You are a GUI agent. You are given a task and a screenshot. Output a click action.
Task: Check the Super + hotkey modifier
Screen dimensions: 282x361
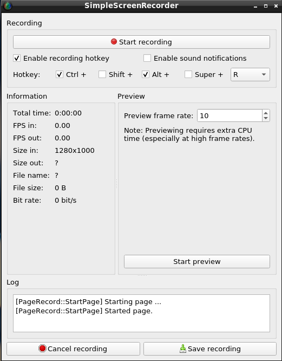pos(188,74)
